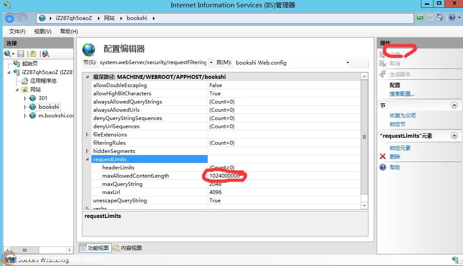Click the status bar network icon
The height and width of the screenshot is (266, 463).
[x=456, y=260]
